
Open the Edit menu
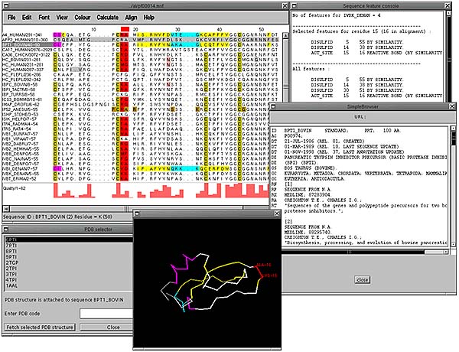(27, 16)
